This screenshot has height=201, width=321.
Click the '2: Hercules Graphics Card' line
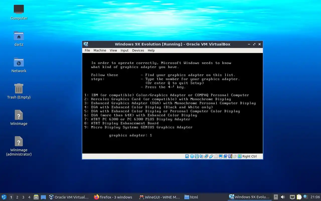tap(157, 99)
